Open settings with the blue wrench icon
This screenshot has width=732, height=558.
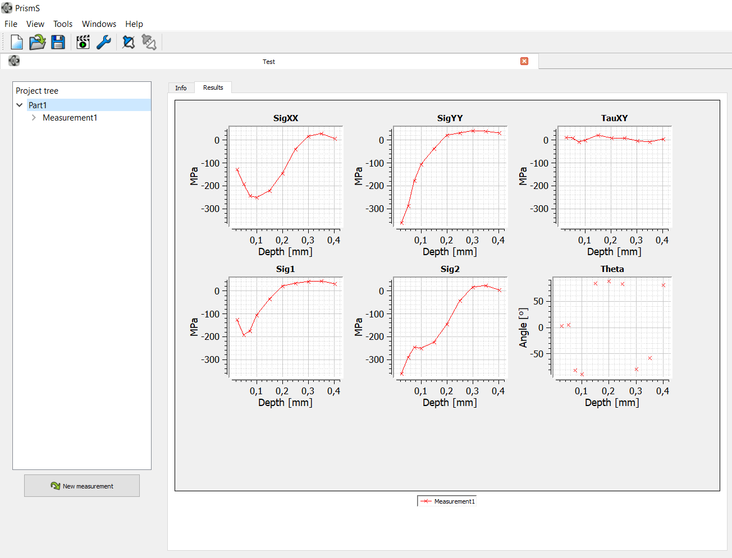tap(104, 42)
